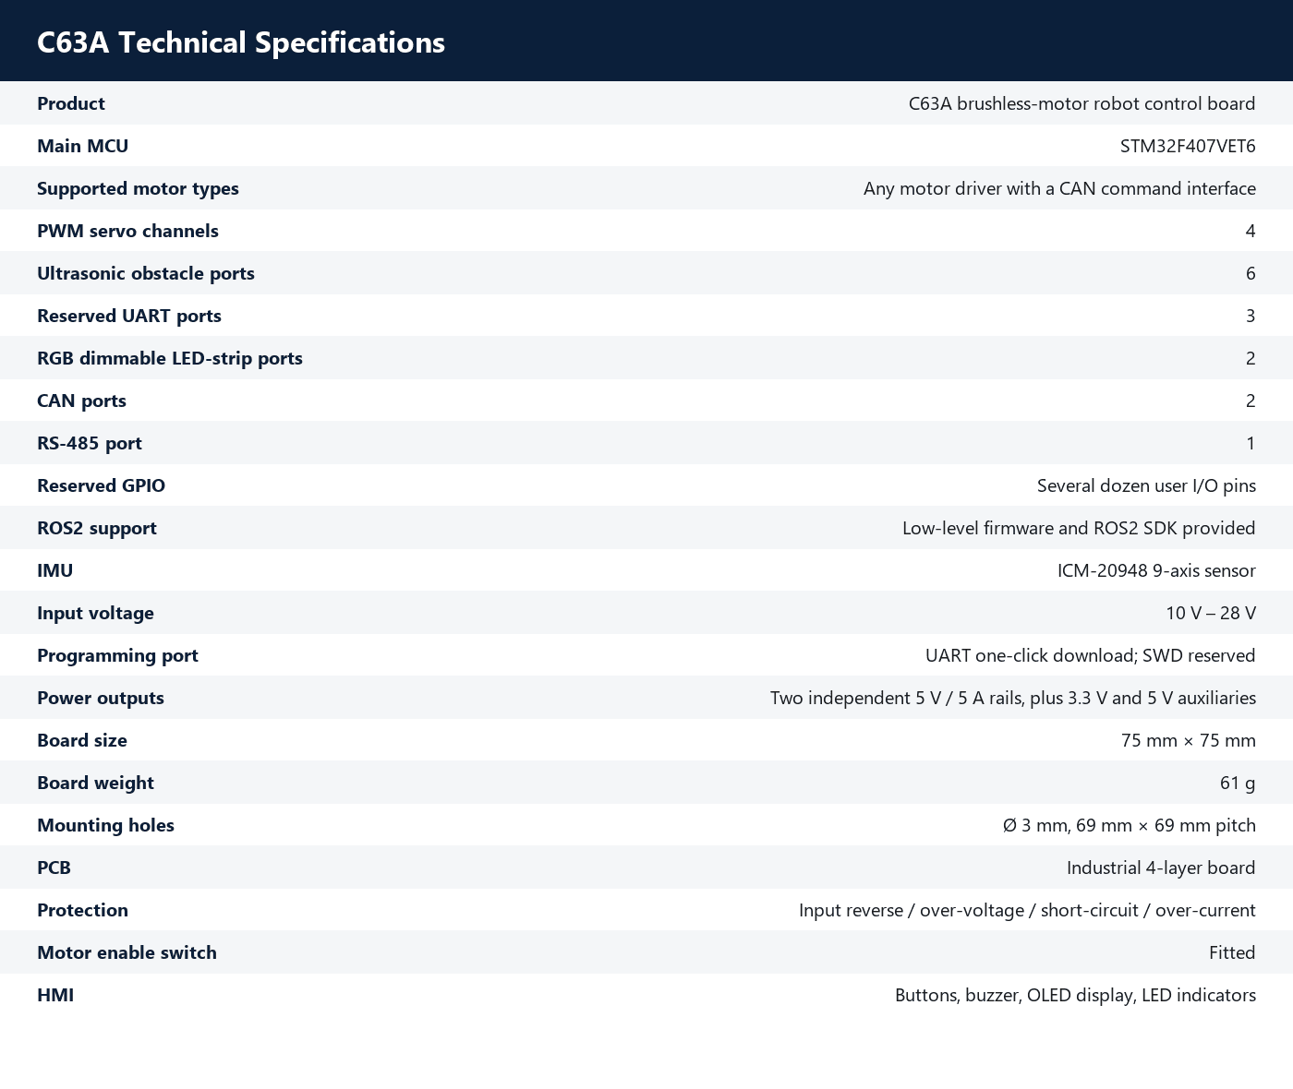
Task: Click the ICM-20948 9-axis sensor value
Action: coord(1156,570)
